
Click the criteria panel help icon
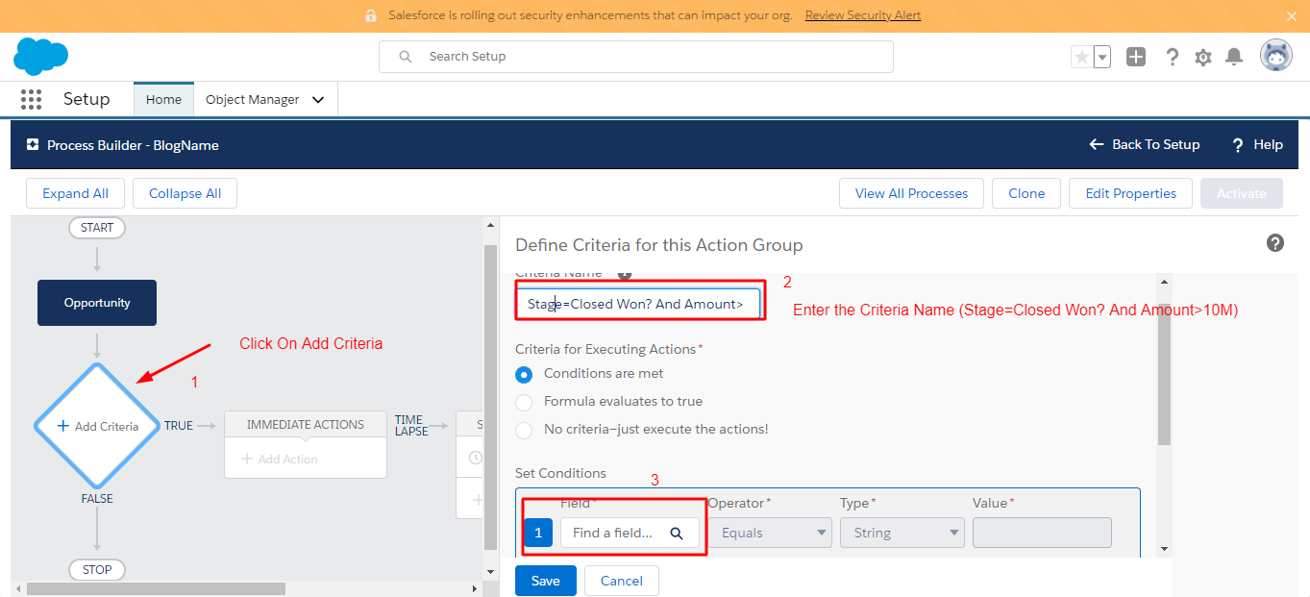coord(1275,243)
